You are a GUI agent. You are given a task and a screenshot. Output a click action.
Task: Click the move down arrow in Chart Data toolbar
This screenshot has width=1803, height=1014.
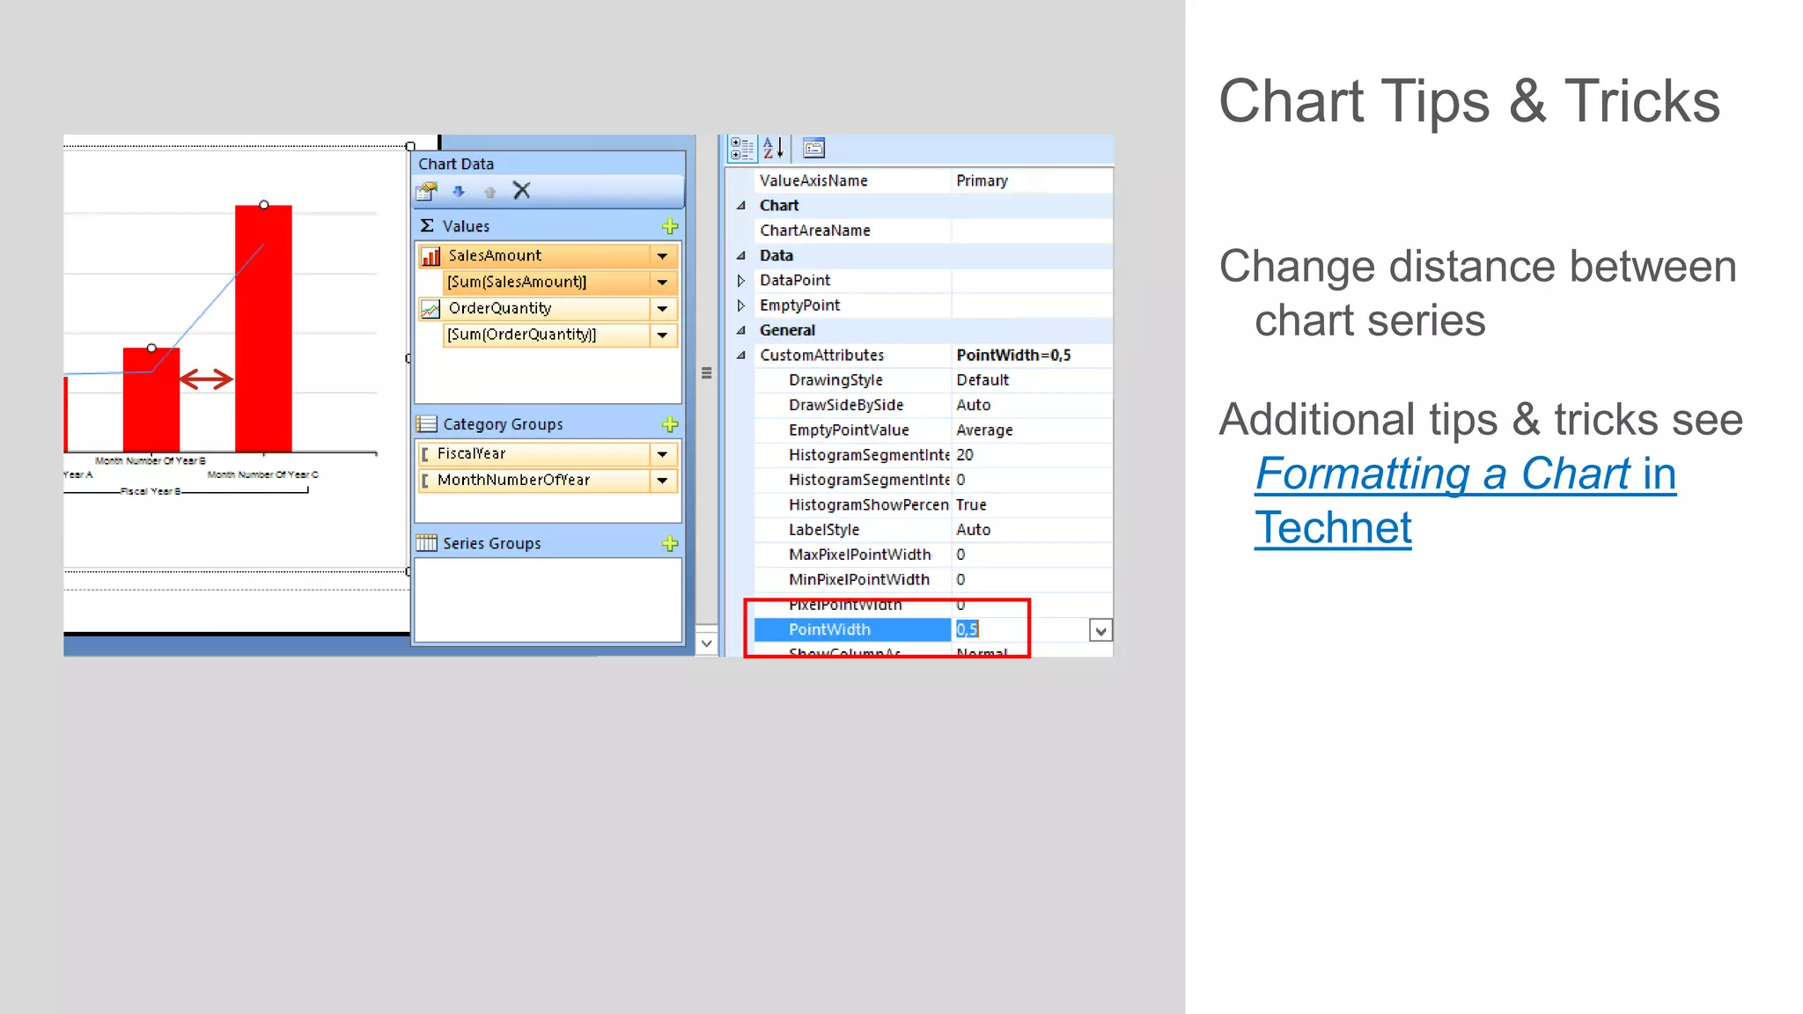[458, 191]
